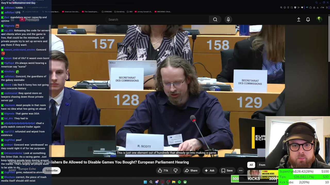Image resolution: width=330 pixels, height=185 pixels.
Task: Open the Johnny Somali's bookmark
Action: [x=143, y=12]
